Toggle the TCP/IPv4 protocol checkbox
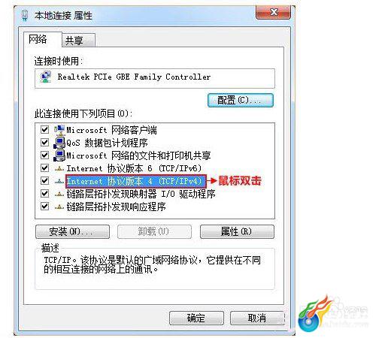Screen dimensions: 391x338 pos(44,180)
